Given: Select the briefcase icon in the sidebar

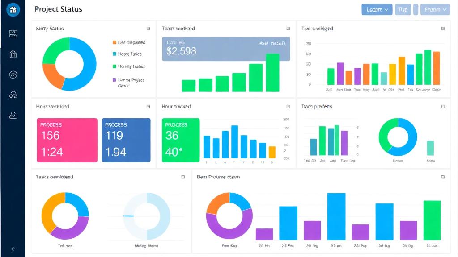Looking at the screenshot, I should [13, 54].
